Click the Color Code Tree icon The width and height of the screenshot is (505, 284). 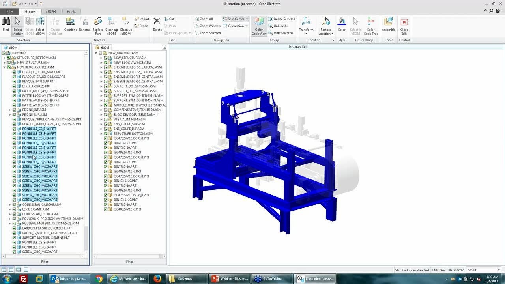pyautogui.click(x=370, y=23)
